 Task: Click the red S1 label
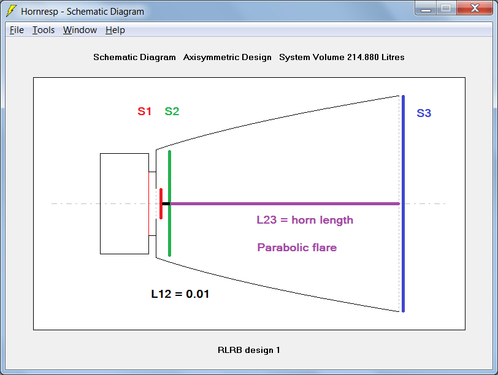point(144,112)
